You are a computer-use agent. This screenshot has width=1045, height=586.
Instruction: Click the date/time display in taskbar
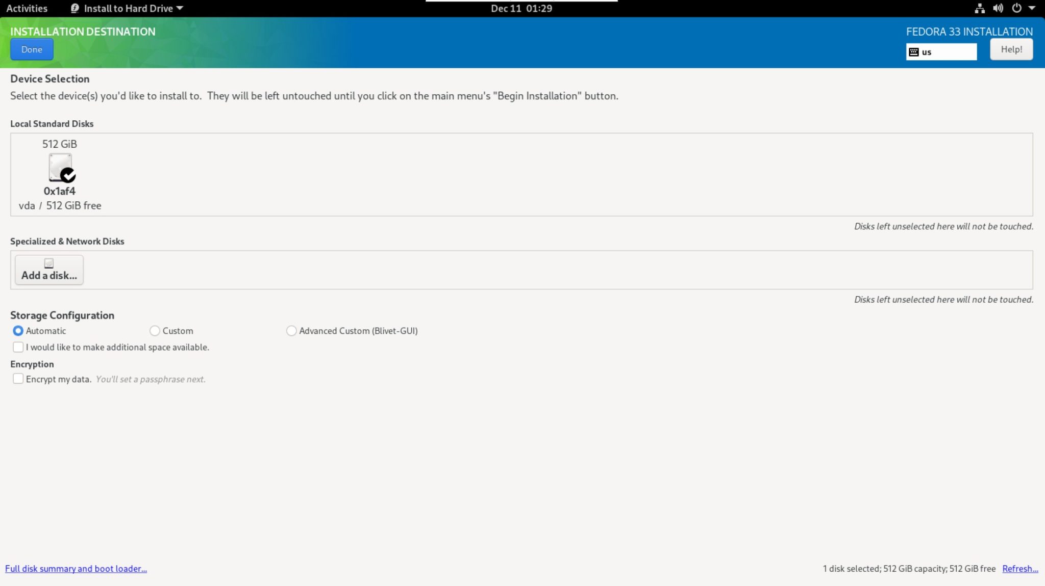522,8
